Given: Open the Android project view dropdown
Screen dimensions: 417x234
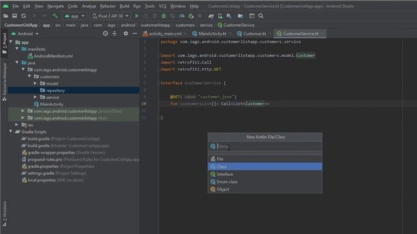Looking at the screenshot, I should pos(25,34).
